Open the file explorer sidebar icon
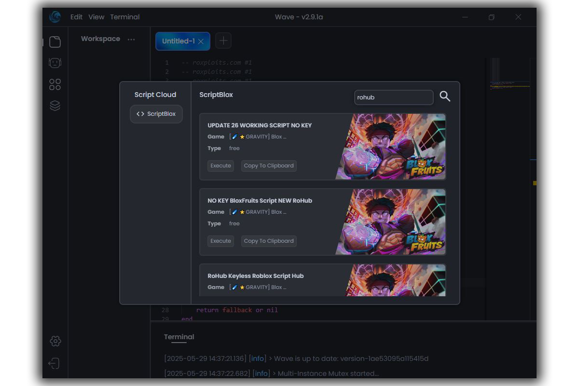The width and height of the screenshot is (579, 386). click(55, 42)
